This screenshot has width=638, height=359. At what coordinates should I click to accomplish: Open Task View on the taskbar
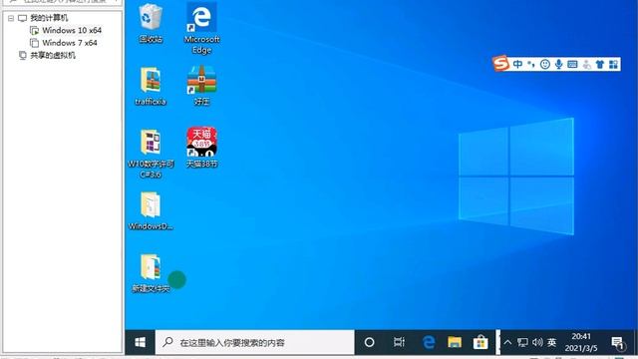click(399, 342)
